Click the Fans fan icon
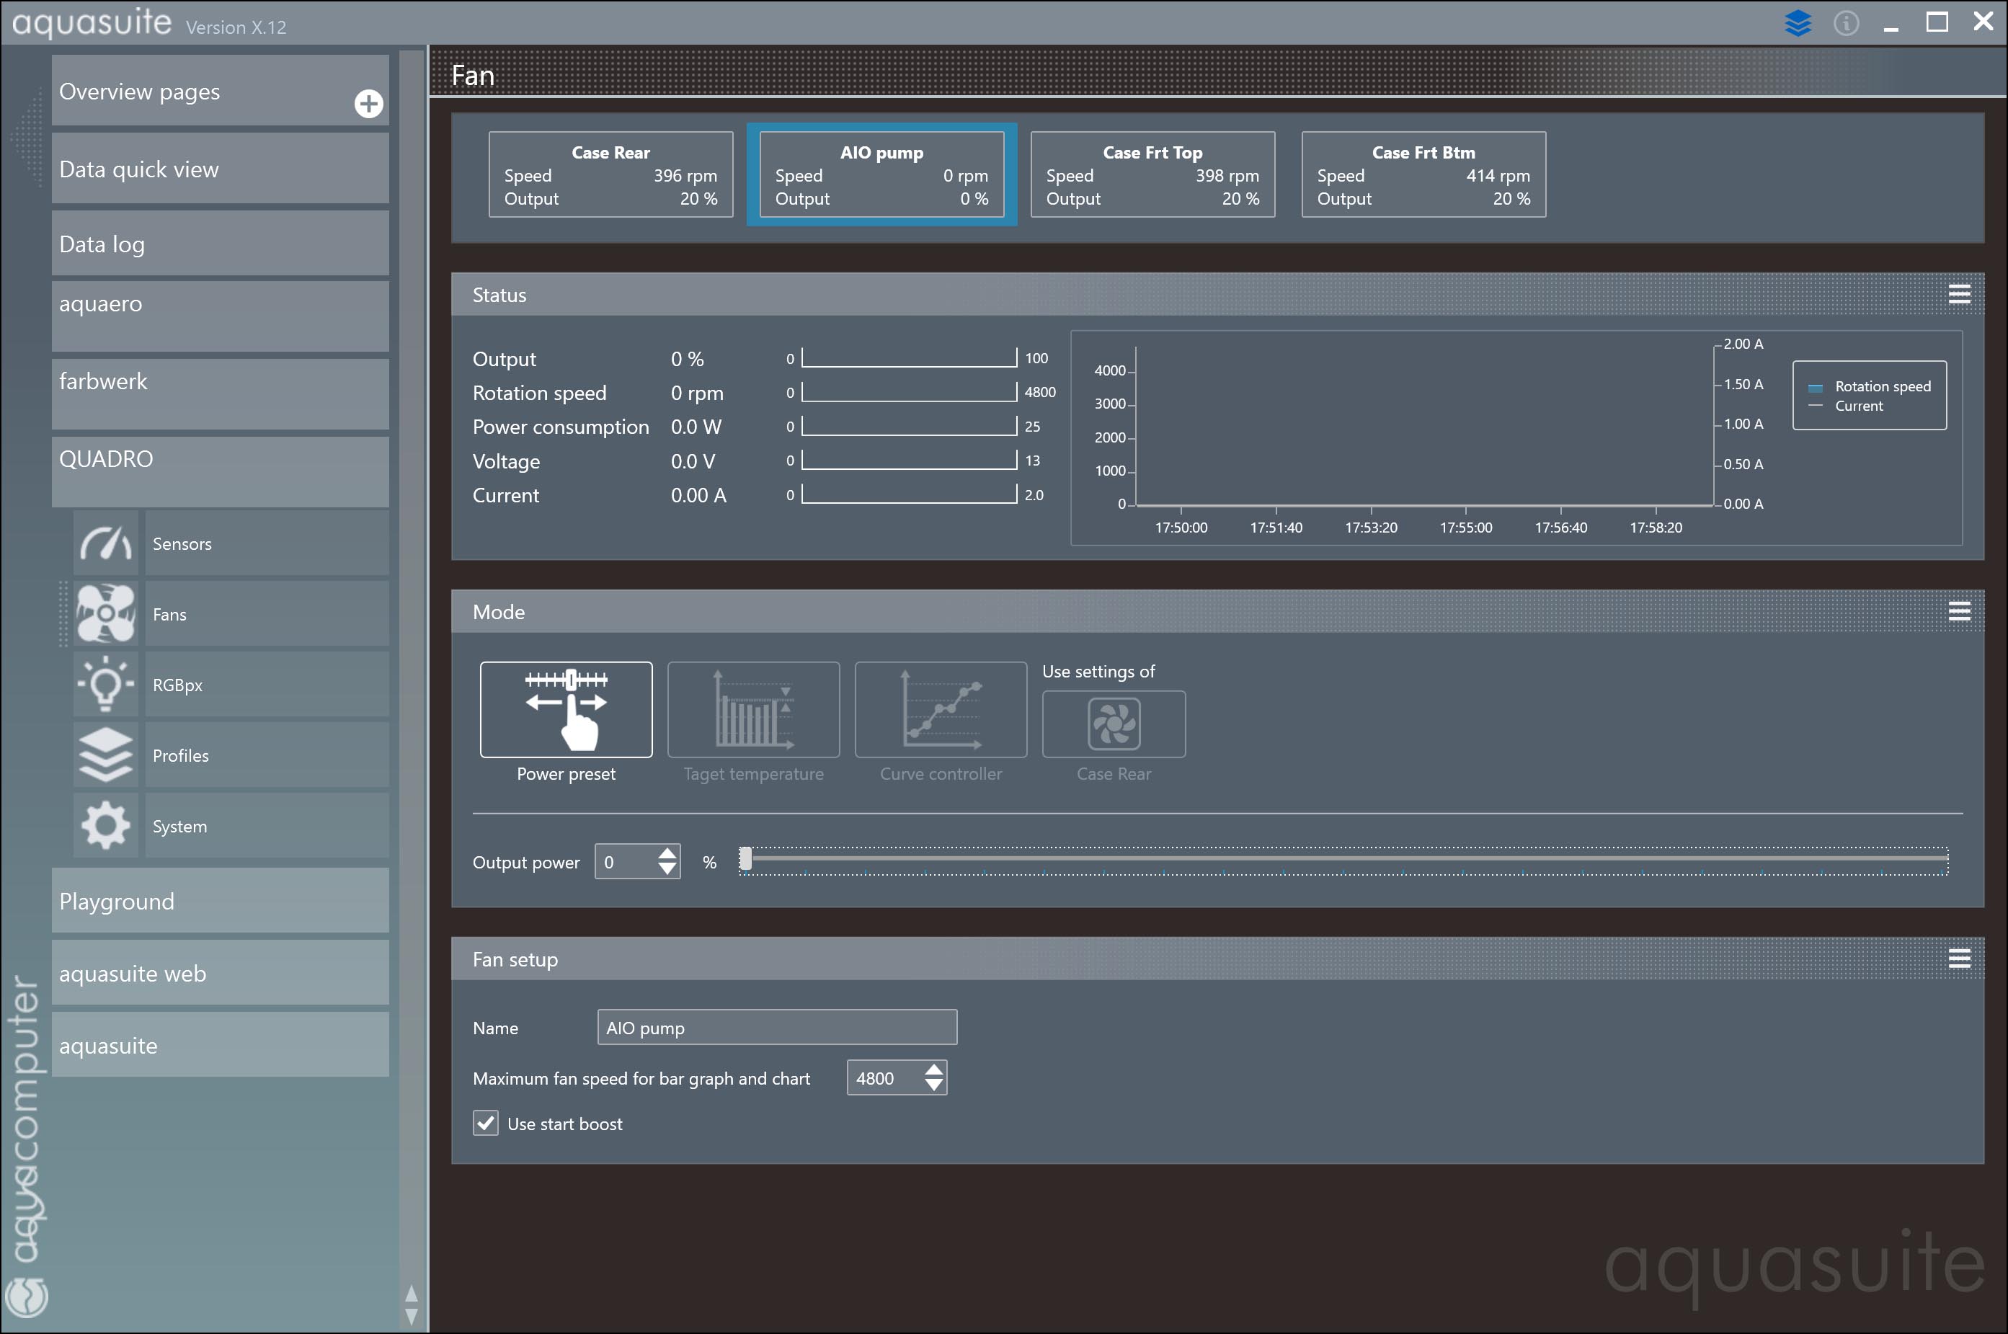Image resolution: width=2008 pixels, height=1334 pixels. click(105, 613)
